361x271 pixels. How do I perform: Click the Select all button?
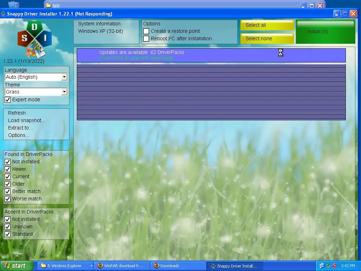267,25
